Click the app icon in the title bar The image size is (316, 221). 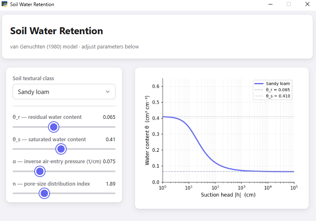4,4
